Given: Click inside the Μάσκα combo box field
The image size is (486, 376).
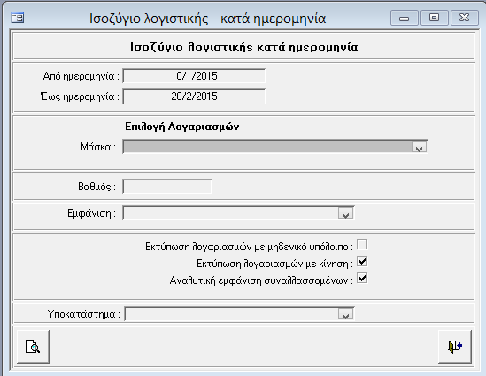Looking at the screenshot, I should [x=267, y=147].
